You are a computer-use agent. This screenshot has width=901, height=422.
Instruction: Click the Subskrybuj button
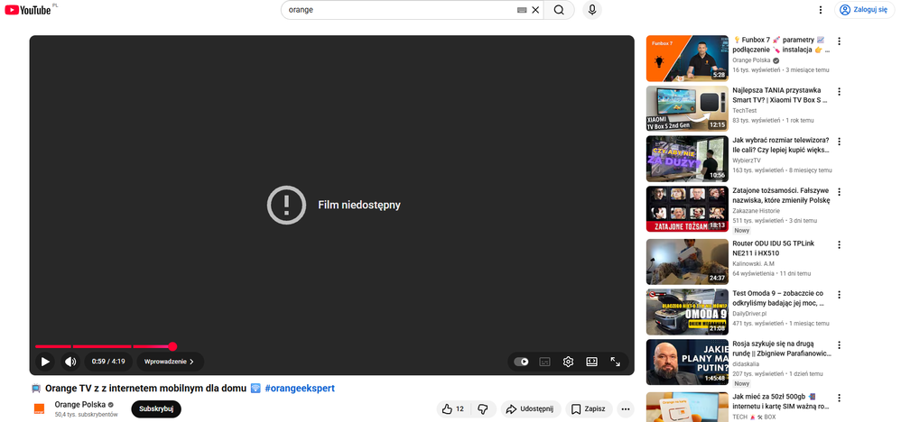pos(156,408)
